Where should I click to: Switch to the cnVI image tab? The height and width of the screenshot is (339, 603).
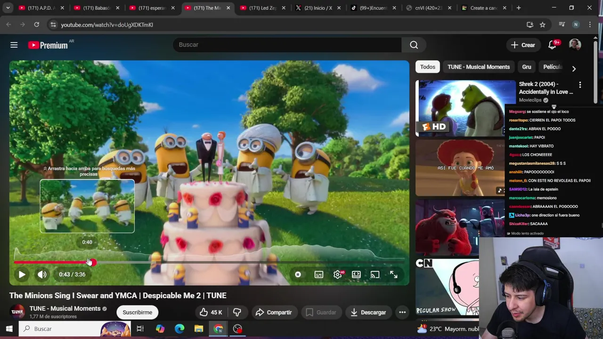[428, 8]
